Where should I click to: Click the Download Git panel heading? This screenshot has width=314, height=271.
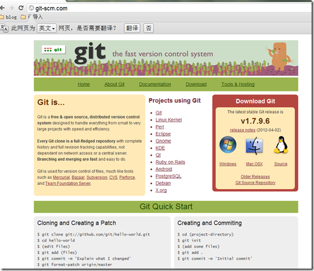pos(255,101)
